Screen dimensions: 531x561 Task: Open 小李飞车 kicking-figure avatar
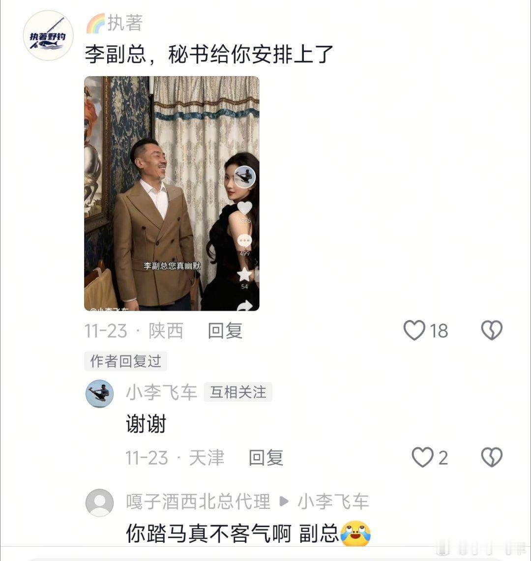coord(99,393)
